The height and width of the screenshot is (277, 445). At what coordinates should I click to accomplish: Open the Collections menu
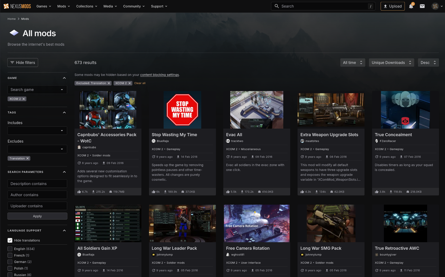tap(87, 6)
